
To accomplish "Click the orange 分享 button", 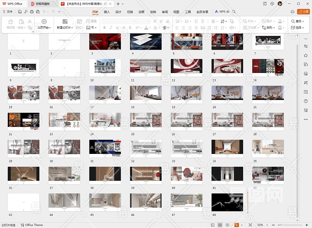I will tap(303, 12).
